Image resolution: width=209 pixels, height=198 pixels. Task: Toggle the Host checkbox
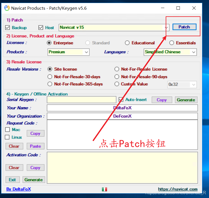(x=41, y=27)
